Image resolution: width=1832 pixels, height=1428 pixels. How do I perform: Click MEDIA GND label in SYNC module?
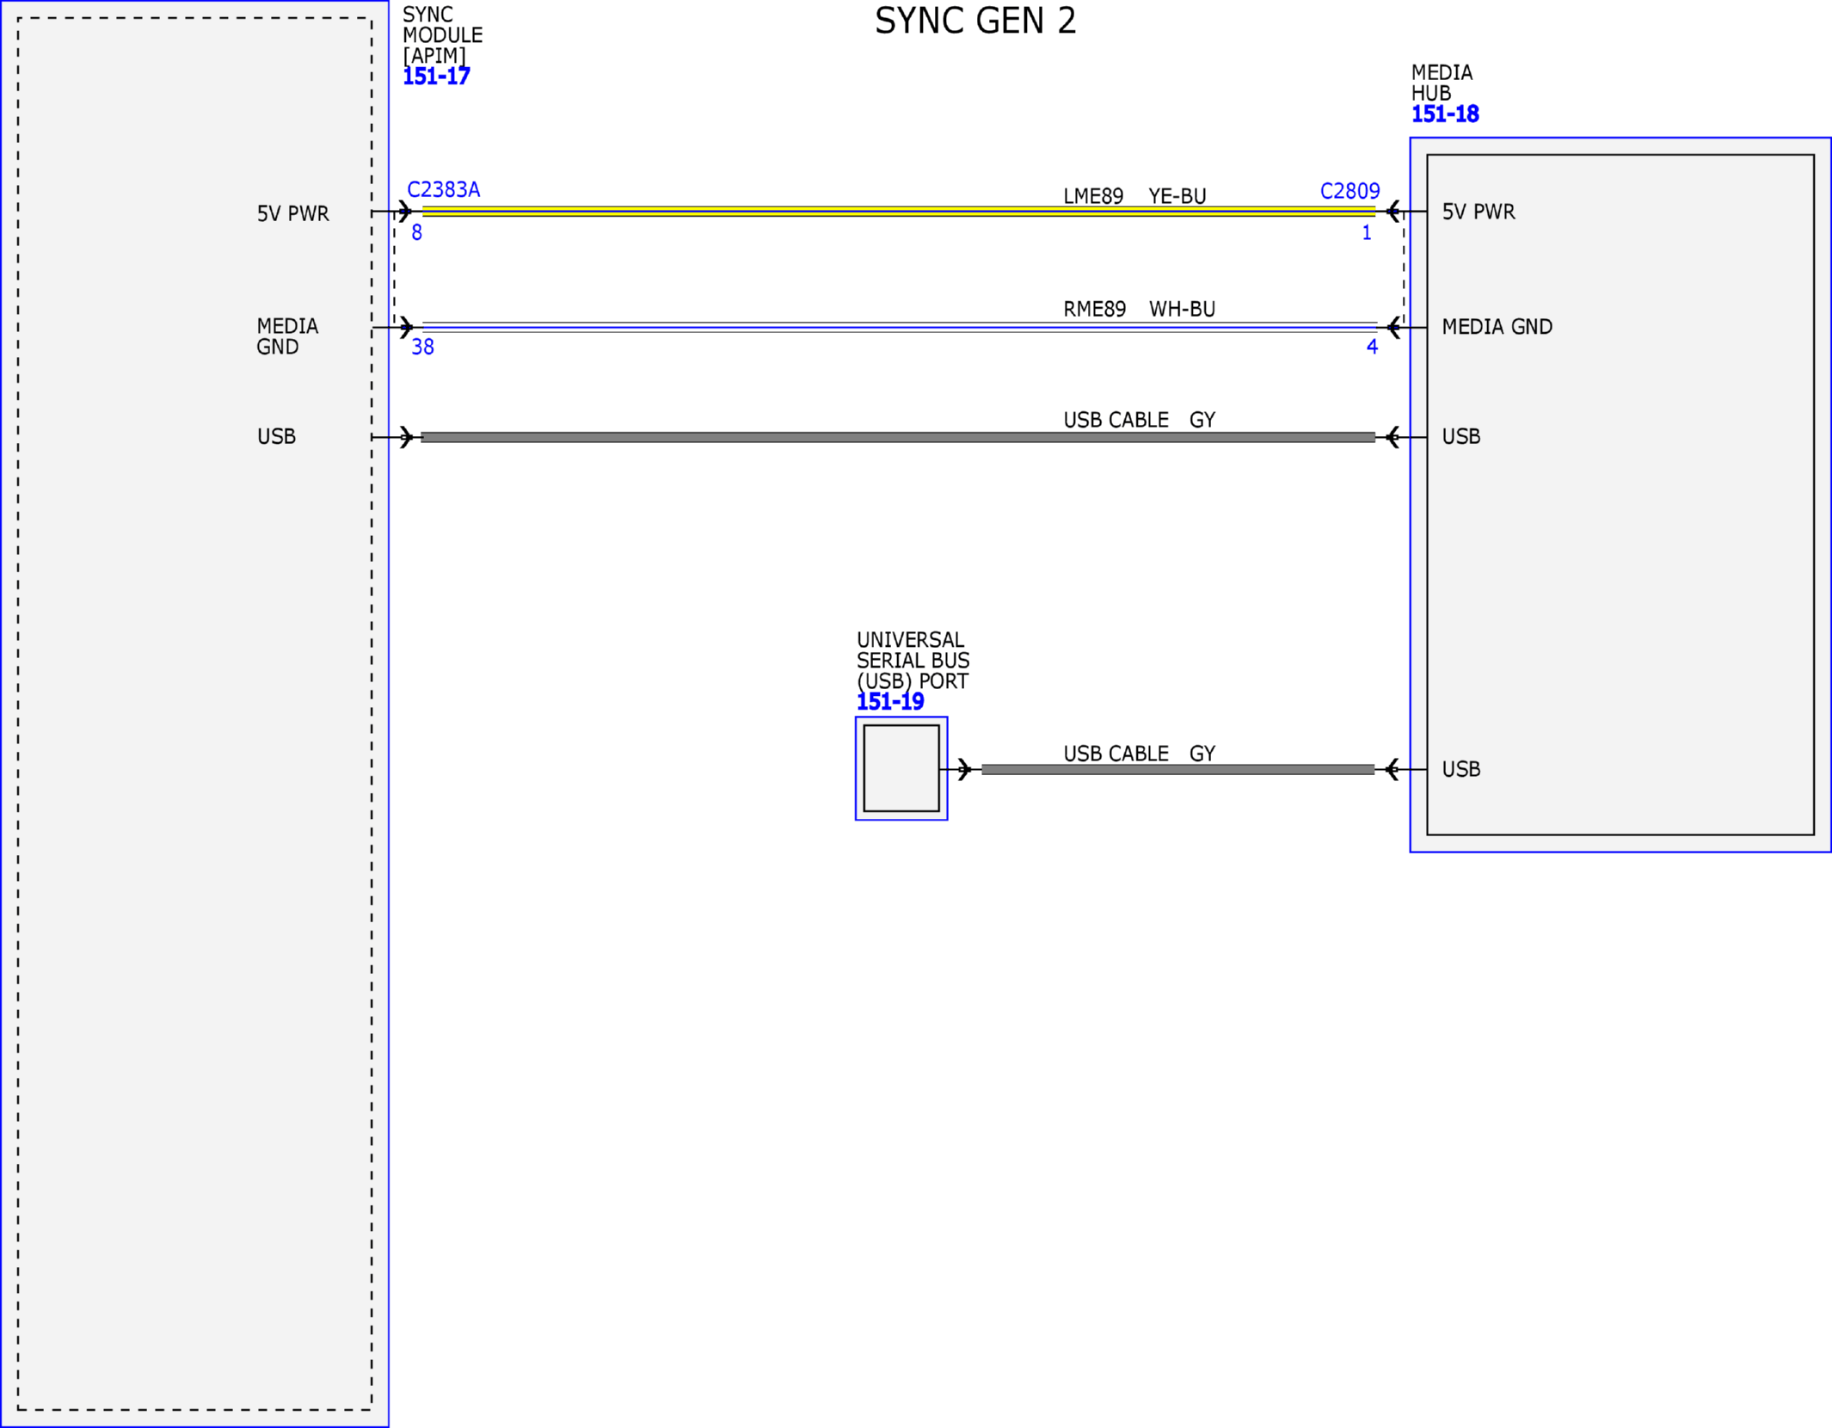pyautogui.click(x=287, y=336)
